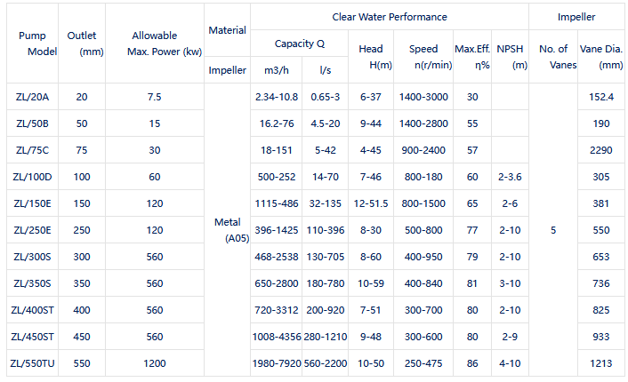
Task: Click the 12-51.5 head value
Action: click(x=371, y=203)
